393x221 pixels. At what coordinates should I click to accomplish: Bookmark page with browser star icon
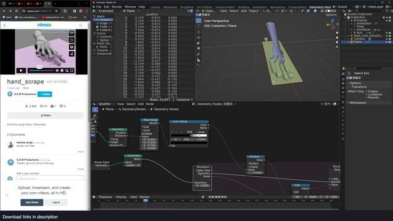56,11
